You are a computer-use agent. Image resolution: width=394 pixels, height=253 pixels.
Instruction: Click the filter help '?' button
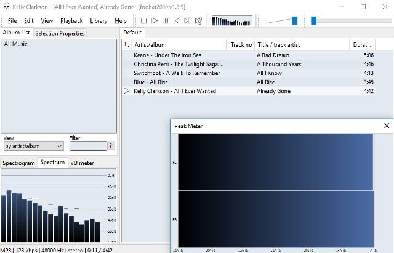click(x=111, y=146)
